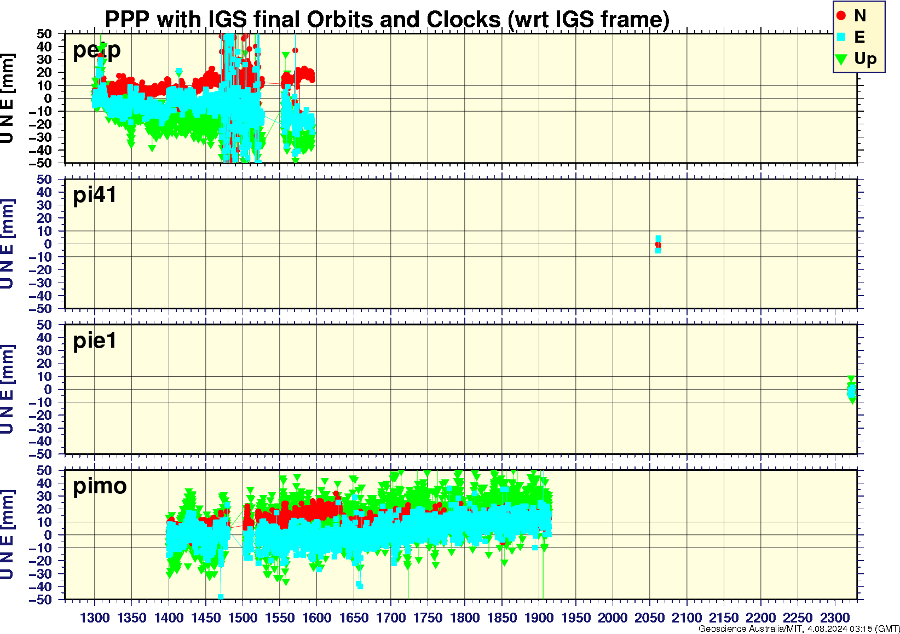
Task: Click the x-axis label '1450'
Action: 206,618
